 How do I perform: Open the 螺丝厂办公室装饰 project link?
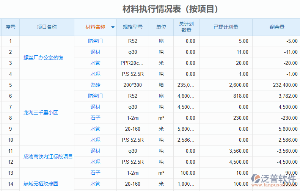pos(44,58)
